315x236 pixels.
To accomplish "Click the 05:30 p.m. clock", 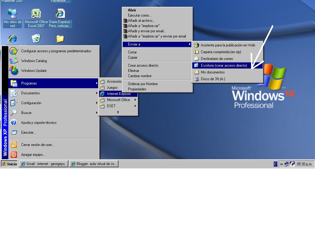I will tap(304, 164).
